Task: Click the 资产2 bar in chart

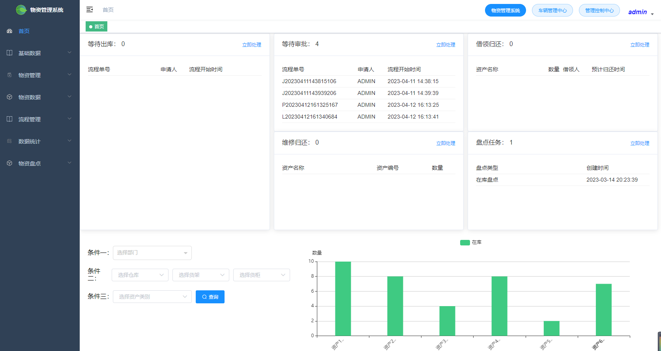Action: 395,306
